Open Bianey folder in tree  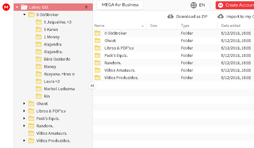pos(50,67)
